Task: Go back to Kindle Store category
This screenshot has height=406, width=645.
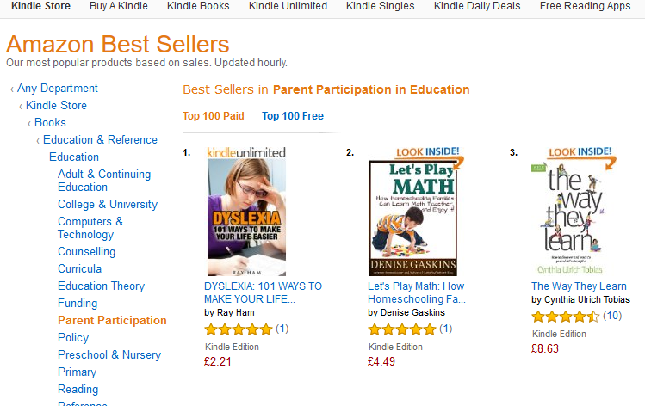Action: coord(56,105)
